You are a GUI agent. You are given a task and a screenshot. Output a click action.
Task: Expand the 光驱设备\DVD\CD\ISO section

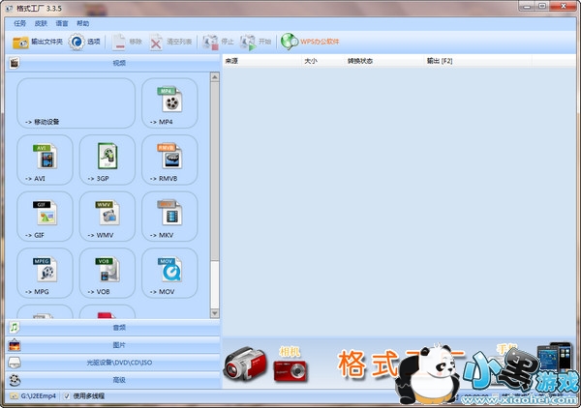(118, 363)
